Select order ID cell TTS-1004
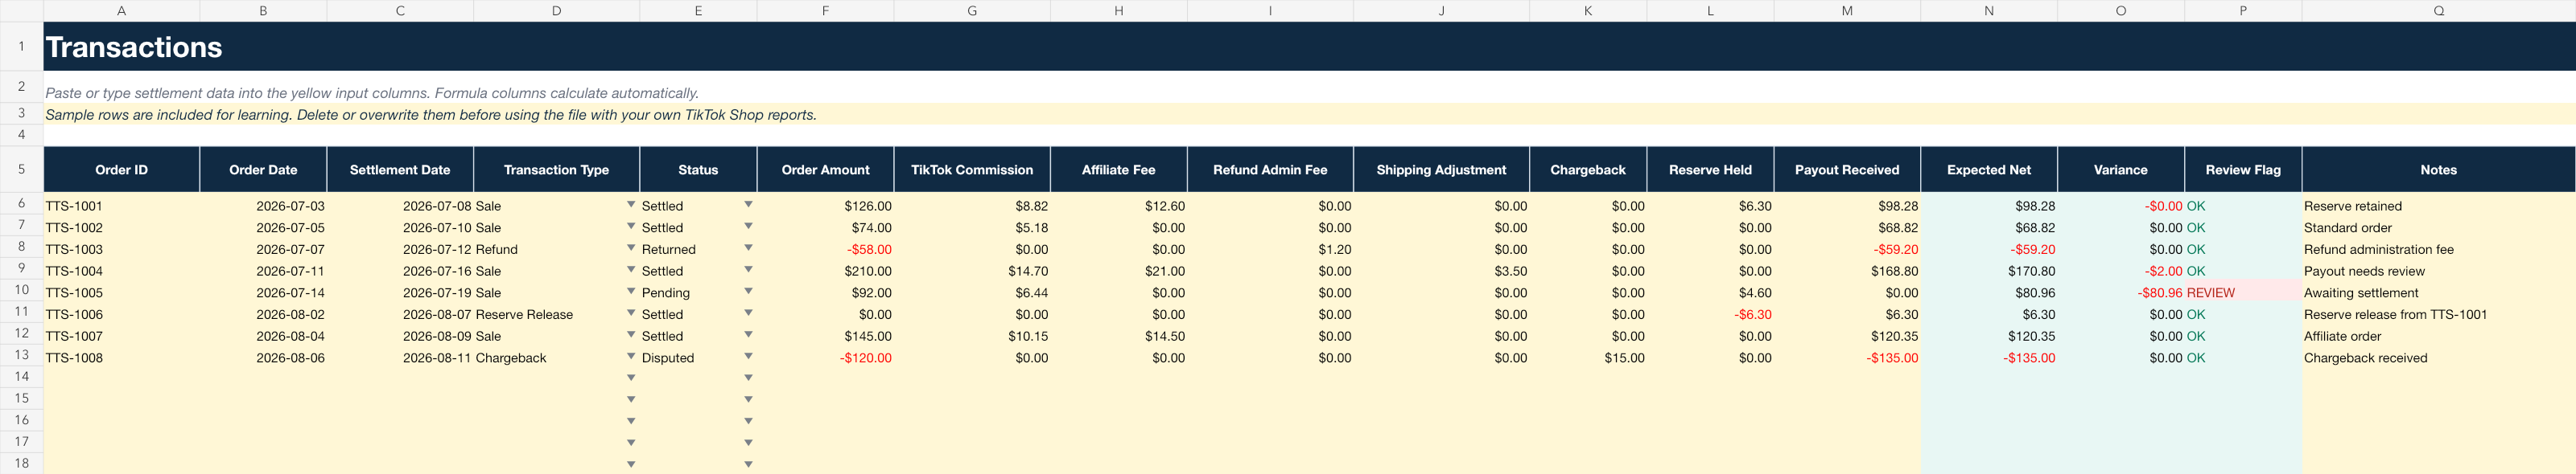The height and width of the screenshot is (474, 2576). pyautogui.click(x=121, y=271)
